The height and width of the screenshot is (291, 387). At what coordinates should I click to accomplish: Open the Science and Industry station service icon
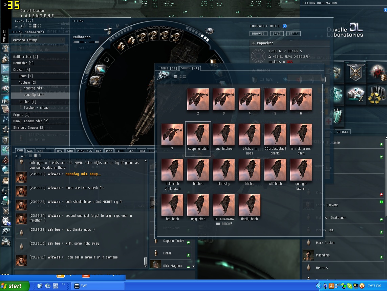click(356, 95)
